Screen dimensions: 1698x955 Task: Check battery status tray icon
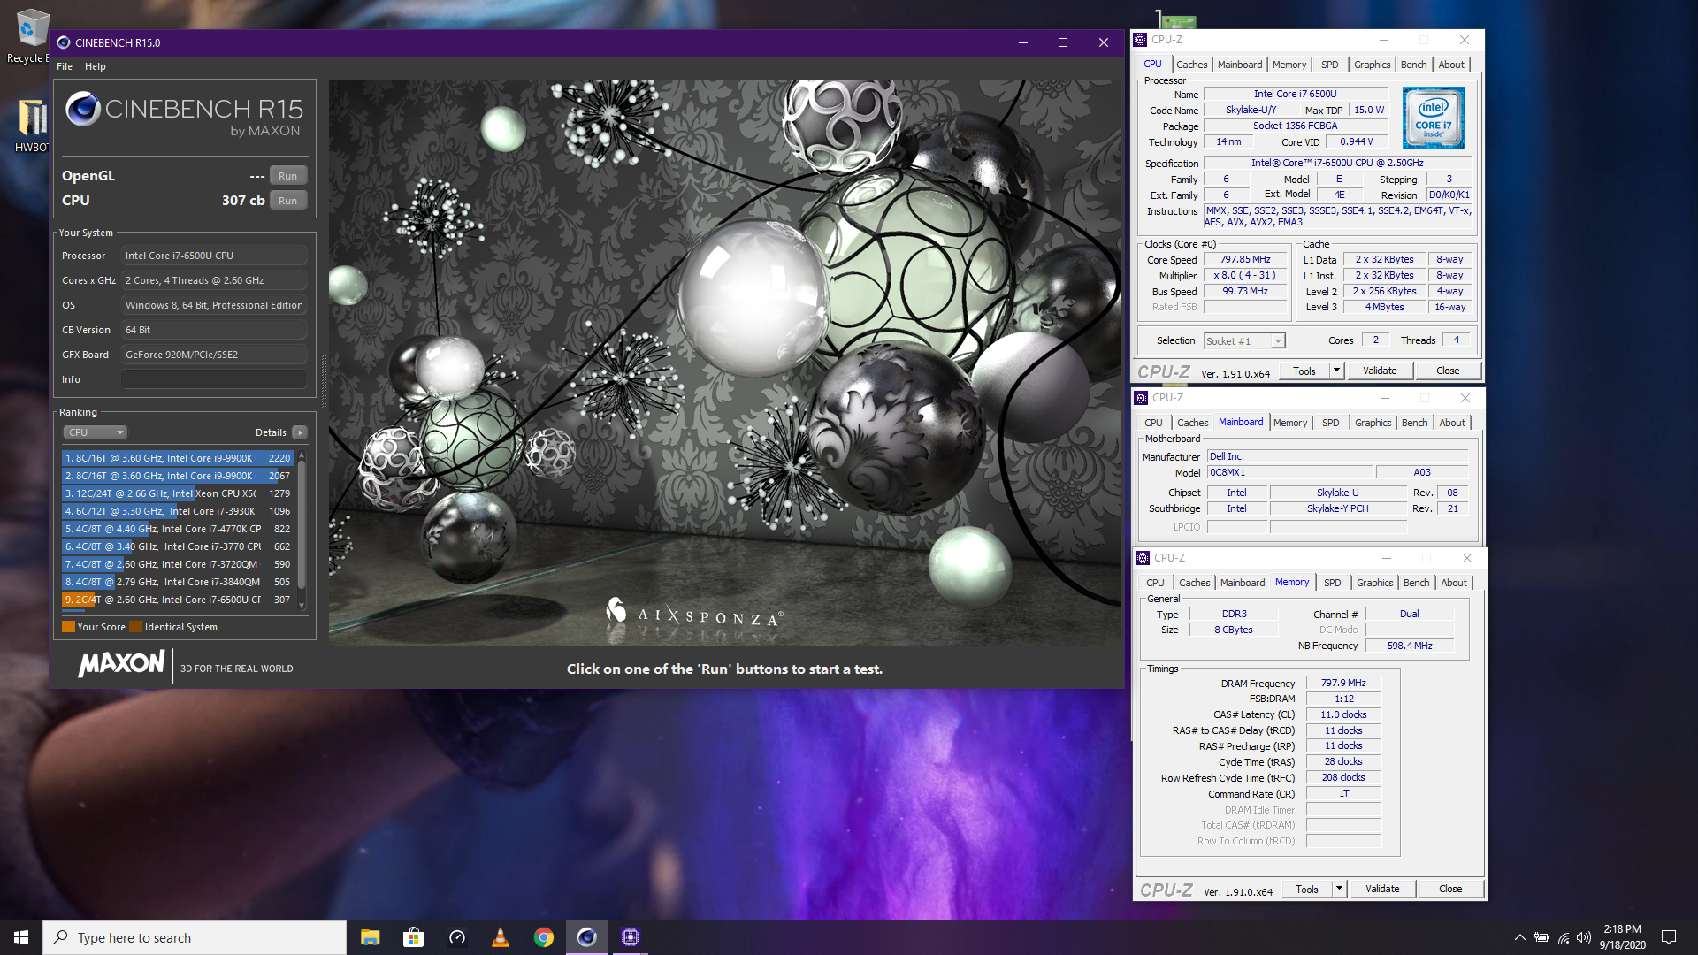(1541, 937)
